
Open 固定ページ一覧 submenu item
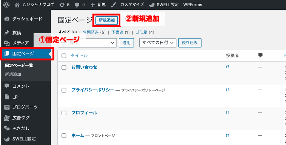(x=19, y=65)
